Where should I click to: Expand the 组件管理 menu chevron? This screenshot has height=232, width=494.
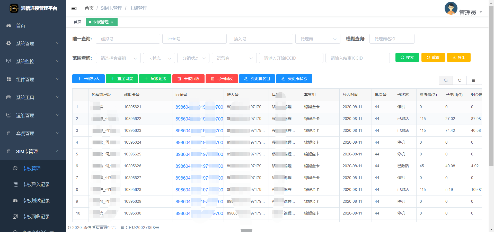coord(58,79)
